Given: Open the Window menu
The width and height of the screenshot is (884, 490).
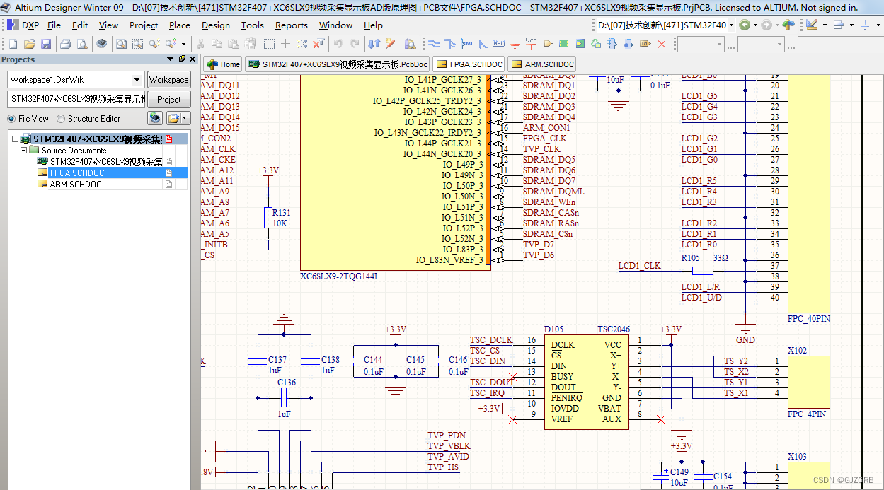Looking at the screenshot, I should (335, 25).
